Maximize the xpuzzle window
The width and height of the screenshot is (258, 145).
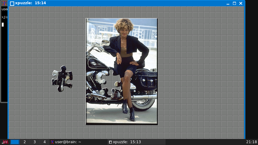pos(234,3)
